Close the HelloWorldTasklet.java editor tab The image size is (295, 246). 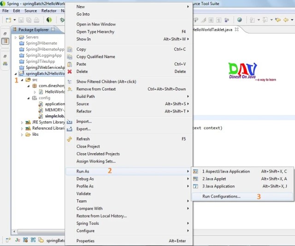click(x=236, y=30)
